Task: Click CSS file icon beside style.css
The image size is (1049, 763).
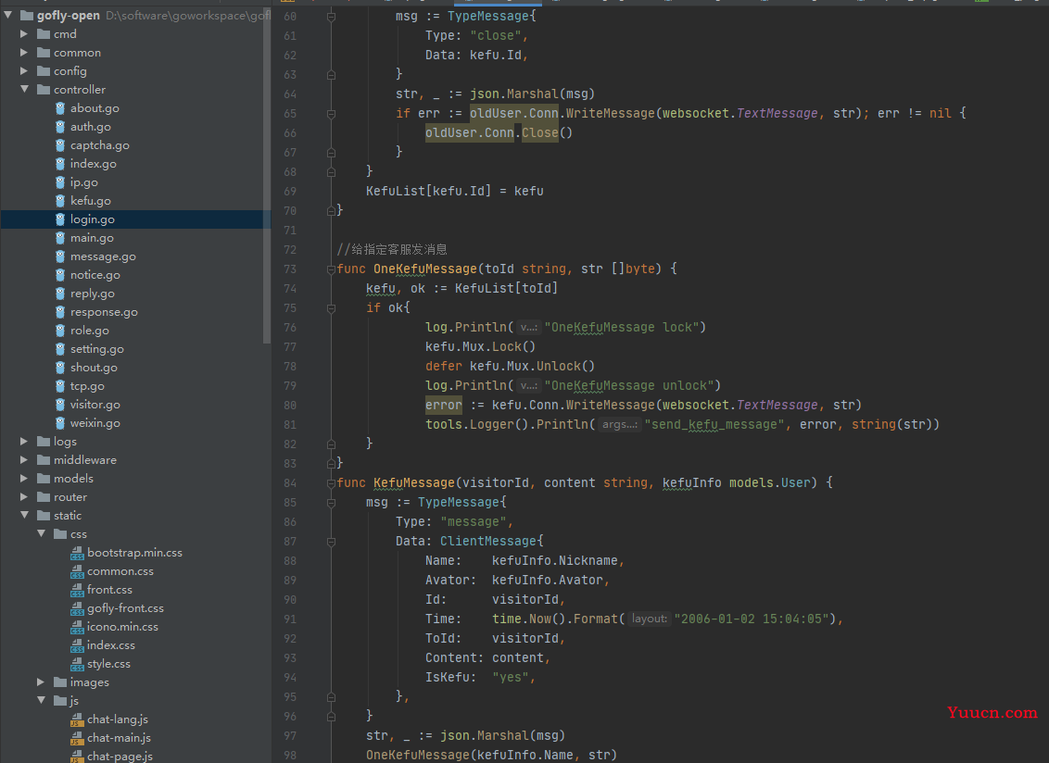Action: pyautogui.click(x=77, y=664)
